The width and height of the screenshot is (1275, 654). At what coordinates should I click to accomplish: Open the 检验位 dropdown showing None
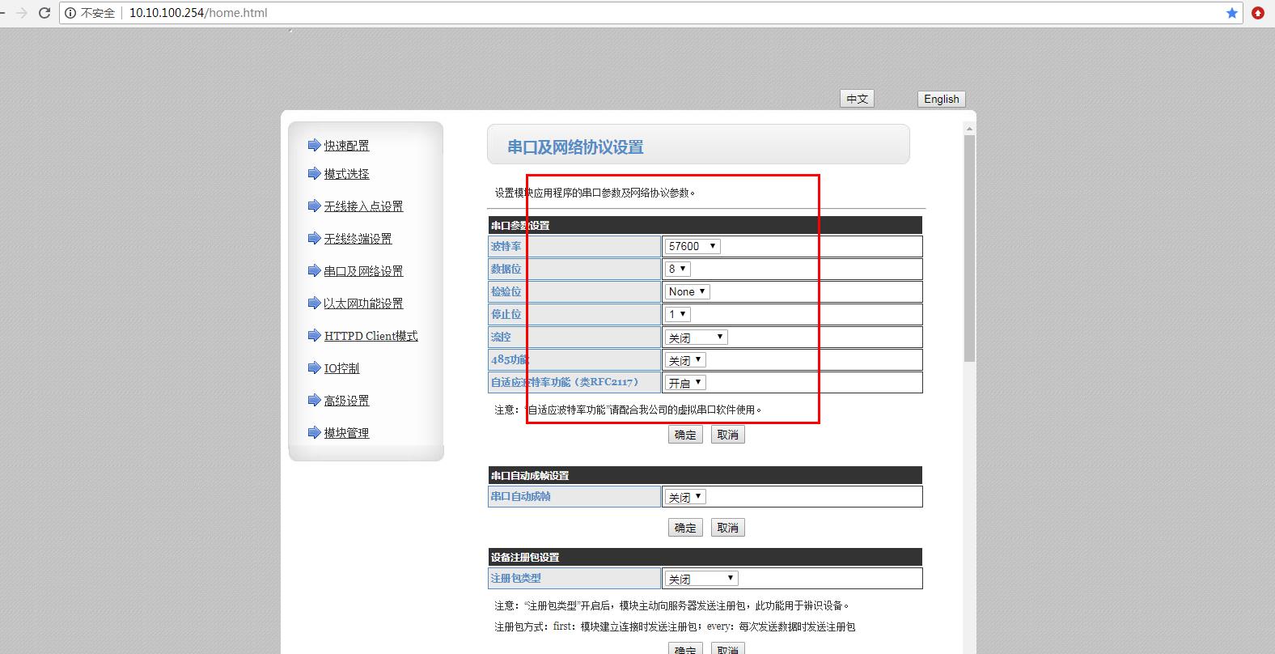[687, 291]
